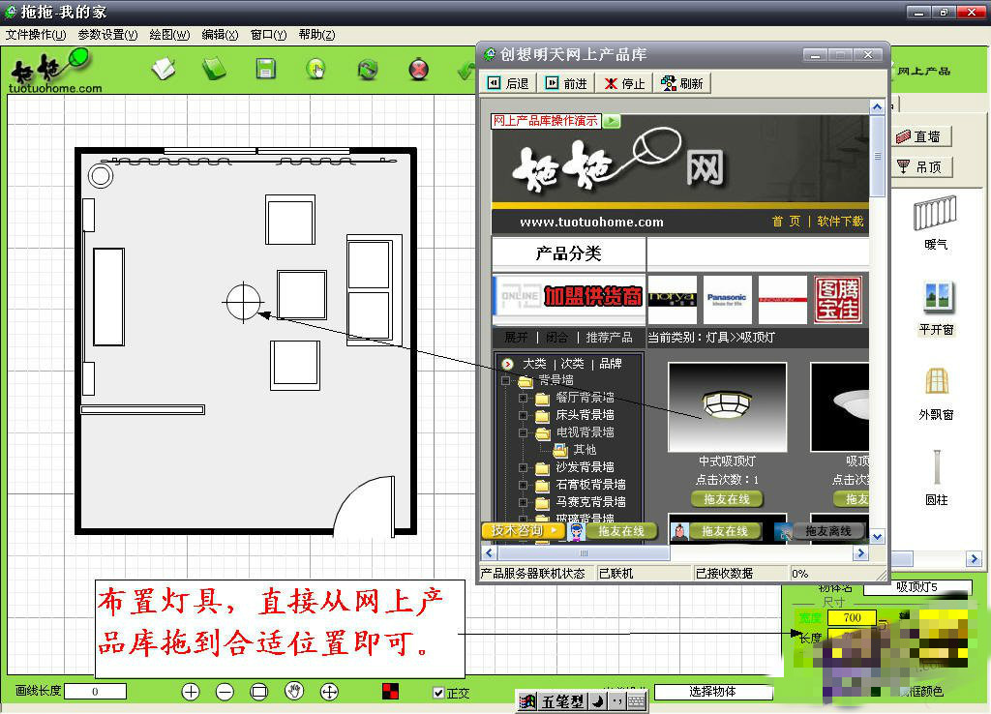The width and height of the screenshot is (991, 714).
Task: Click the green book toolbar icon
Action: (x=214, y=69)
